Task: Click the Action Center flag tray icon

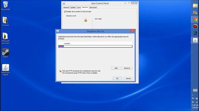Action: coord(193,98)
